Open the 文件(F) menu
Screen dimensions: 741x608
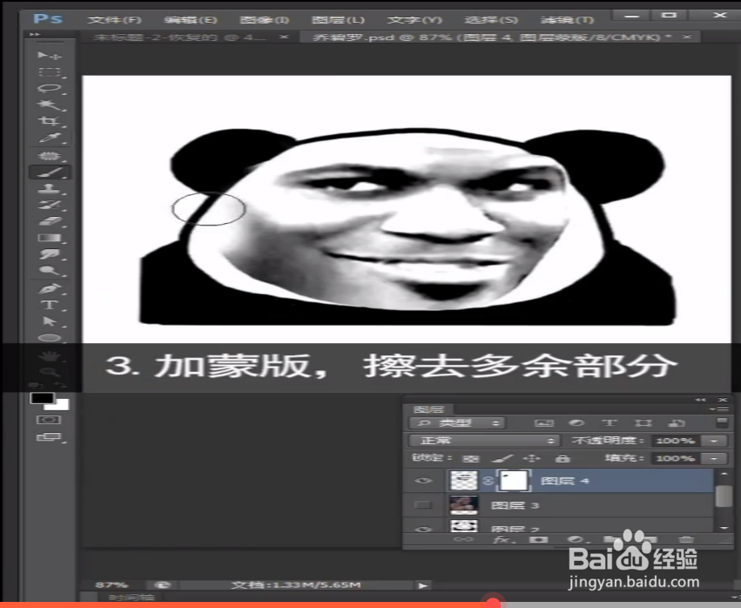coord(114,20)
